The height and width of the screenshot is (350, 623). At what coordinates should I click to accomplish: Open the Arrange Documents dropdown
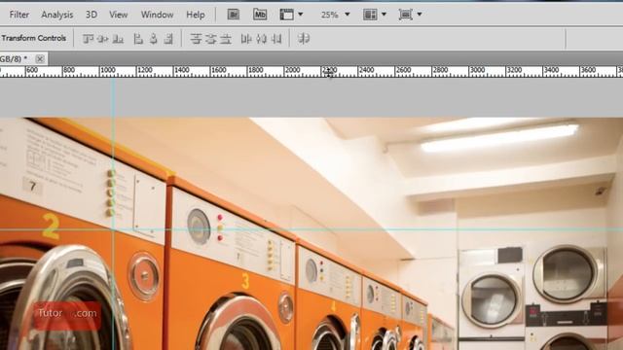pyautogui.click(x=375, y=15)
